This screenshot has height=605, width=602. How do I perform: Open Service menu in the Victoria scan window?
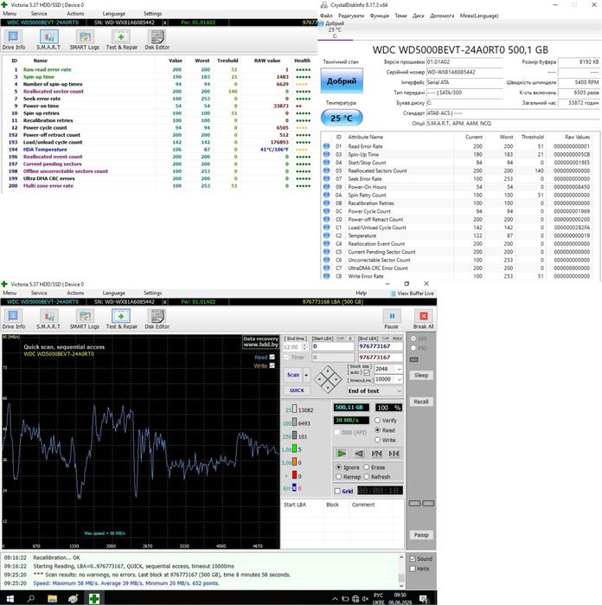point(39,293)
